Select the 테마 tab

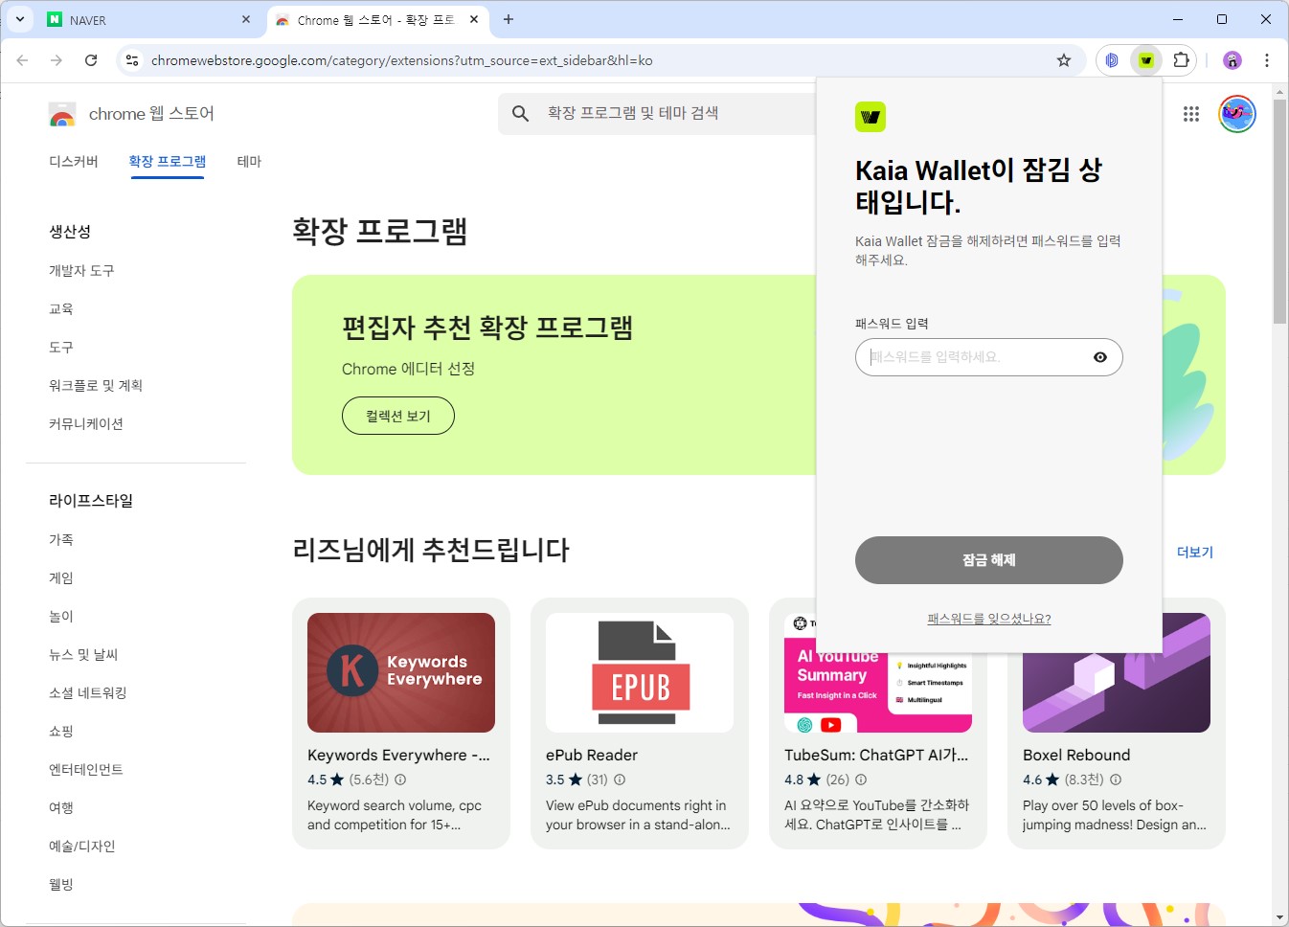tap(249, 162)
